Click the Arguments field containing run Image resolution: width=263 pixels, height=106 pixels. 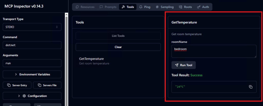coord(32,63)
